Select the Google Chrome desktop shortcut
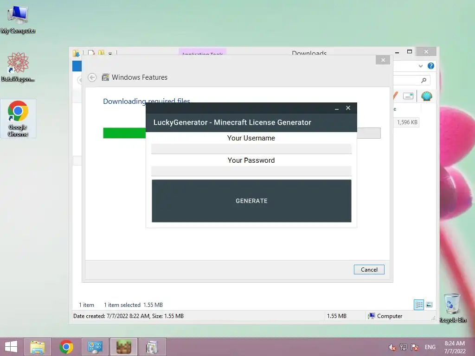 tap(18, 118)
